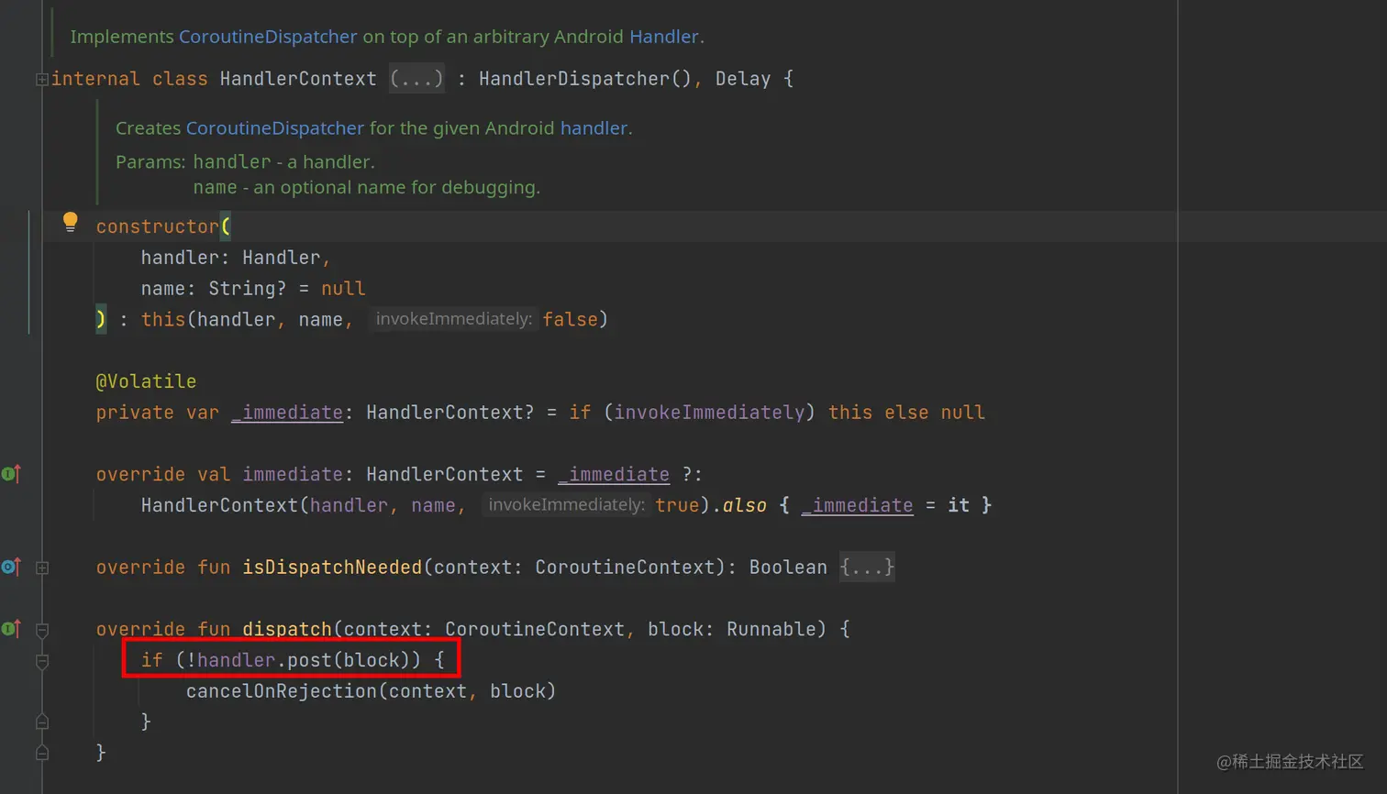
Task: Click the false argument in this(handler, name, ...)
Action: coord(570,319)
